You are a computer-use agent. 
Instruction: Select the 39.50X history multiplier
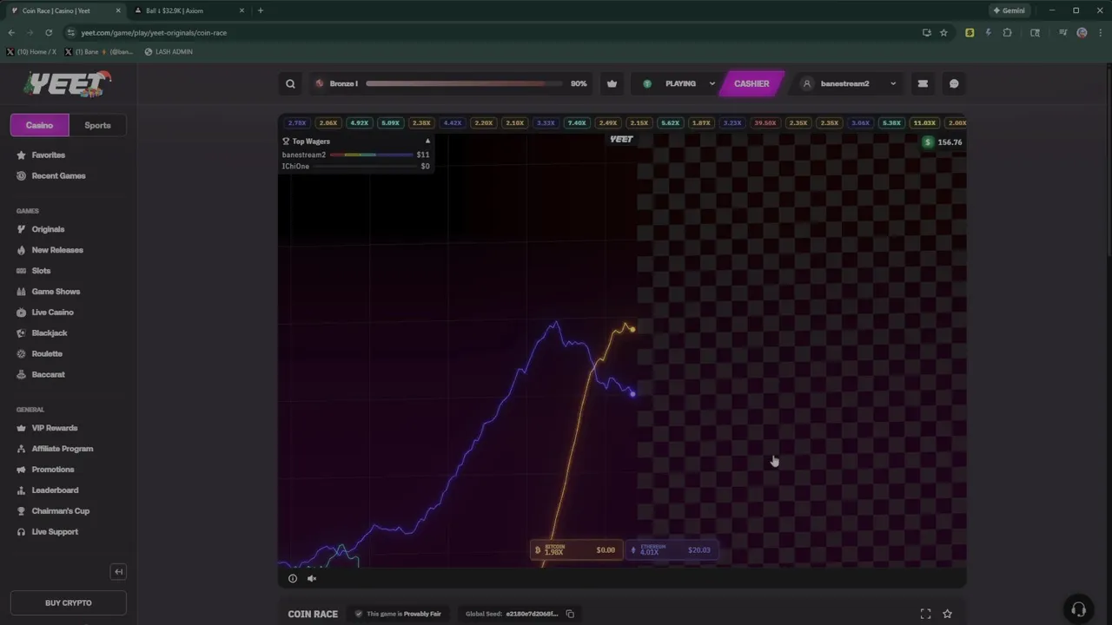[x=765, y=123]
